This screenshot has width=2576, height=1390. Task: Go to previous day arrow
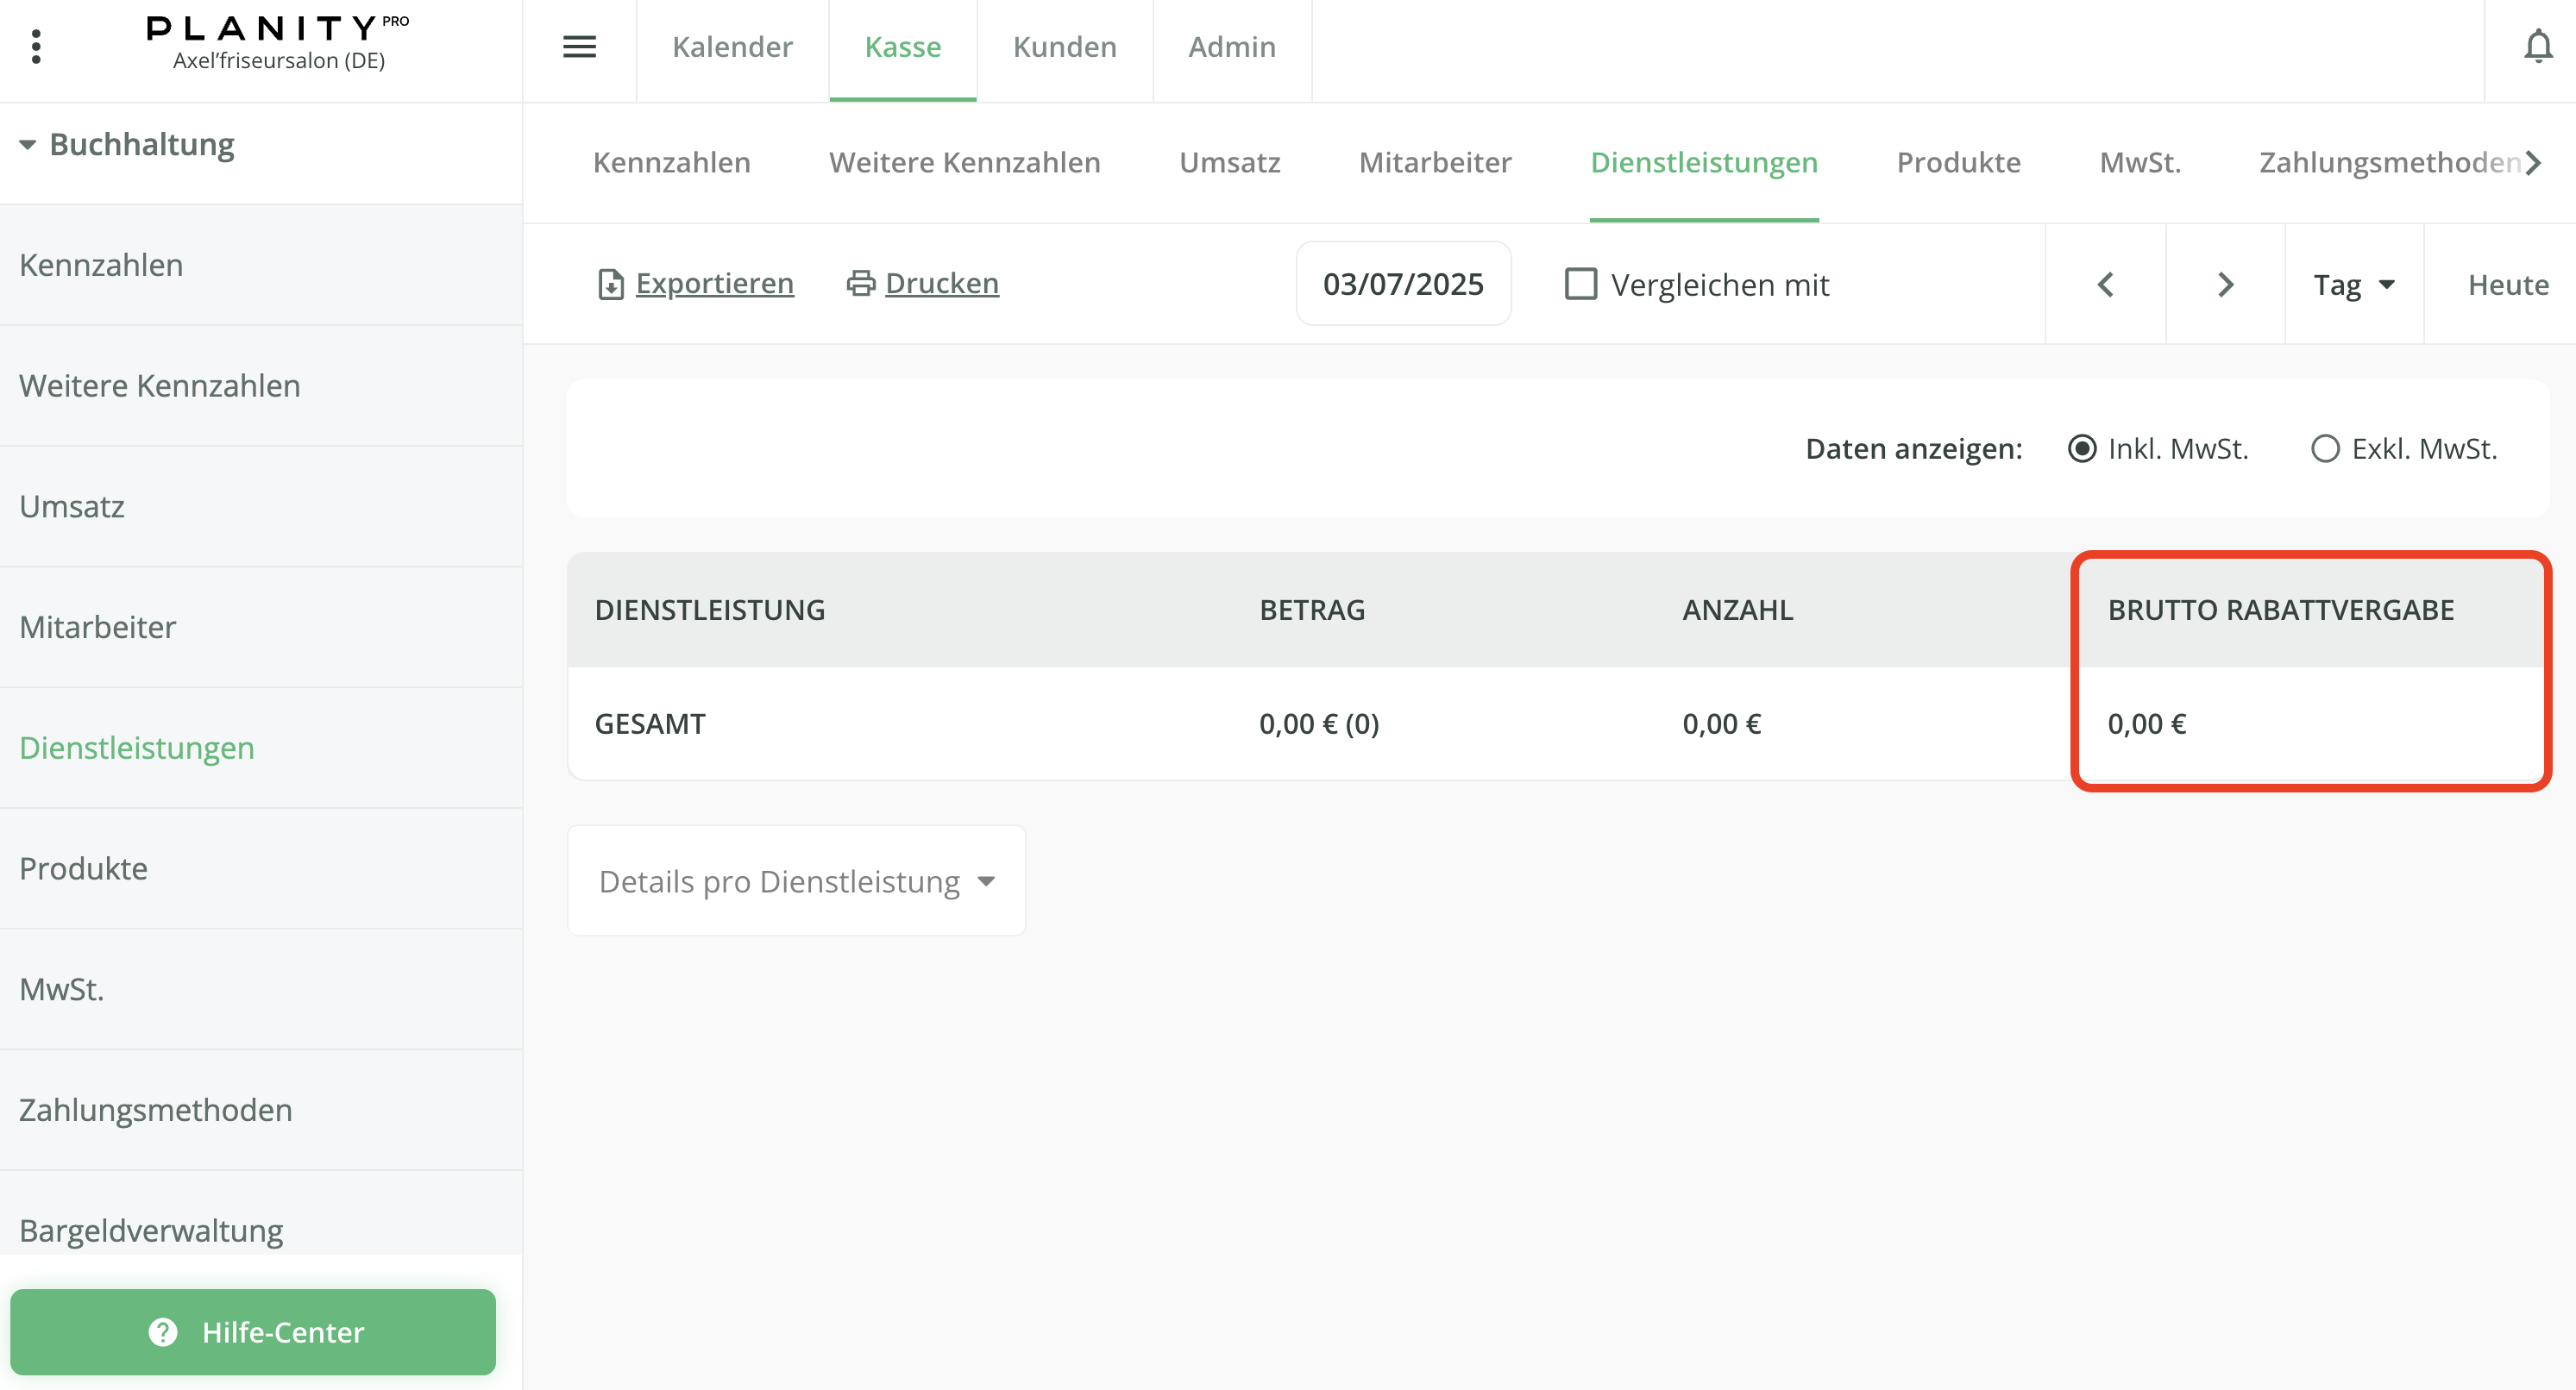point(2105,285)
